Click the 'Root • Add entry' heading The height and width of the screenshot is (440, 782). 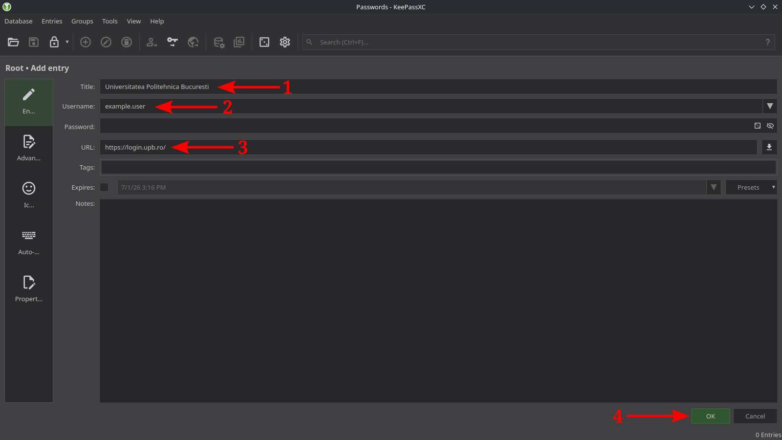click(37, 68)
